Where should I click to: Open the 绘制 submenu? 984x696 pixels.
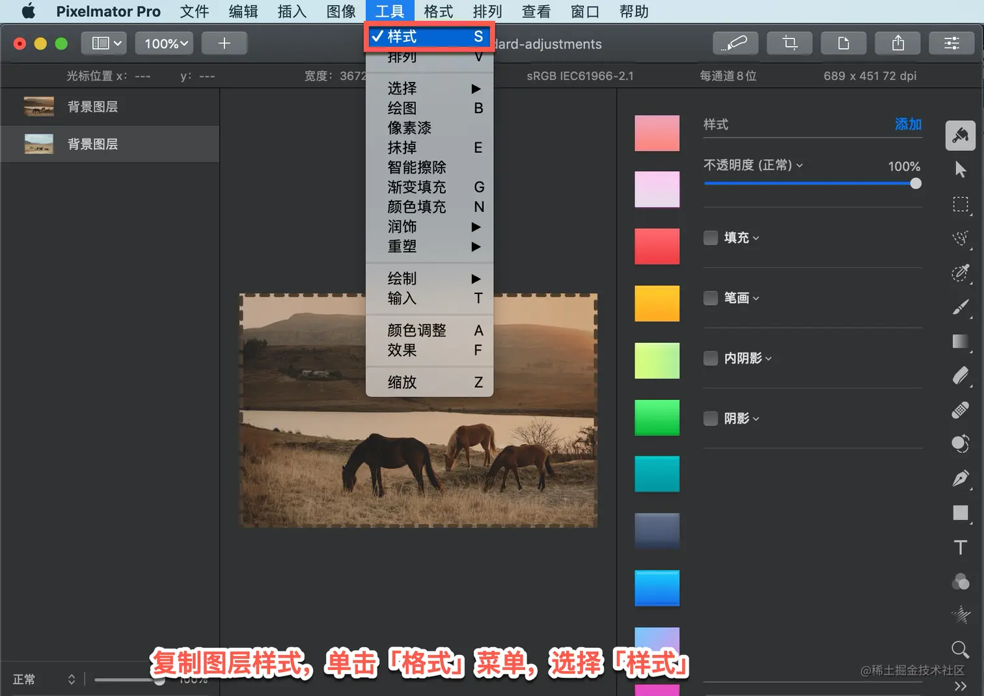(430, 278)
